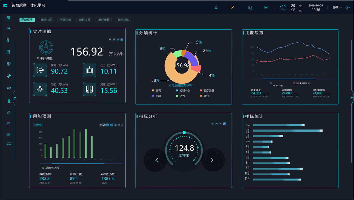Click the alarm bell icon in header
This screenshot has width=354, height=200.
pos(216,7)
